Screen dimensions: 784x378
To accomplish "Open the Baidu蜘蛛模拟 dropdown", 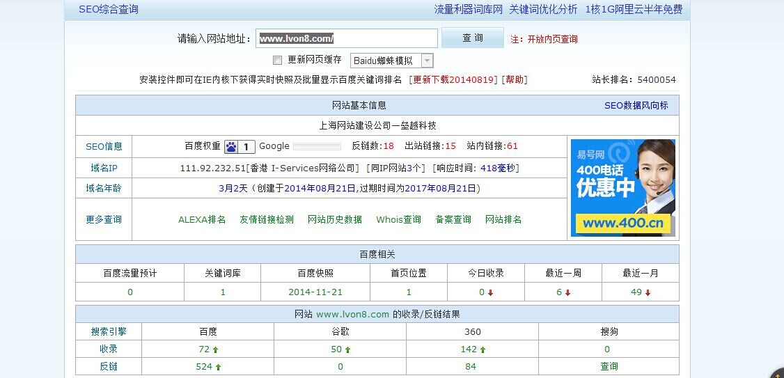I will pos(391,61).
